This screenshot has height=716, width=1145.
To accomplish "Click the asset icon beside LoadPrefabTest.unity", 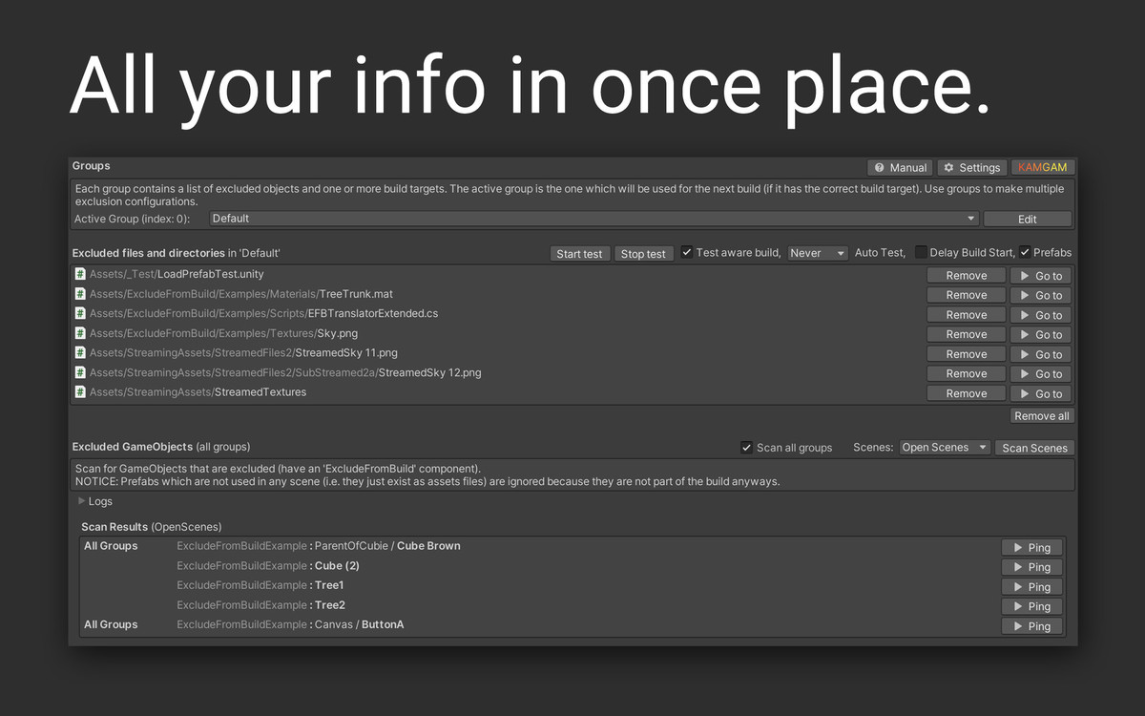I will (x=80, y=274).
